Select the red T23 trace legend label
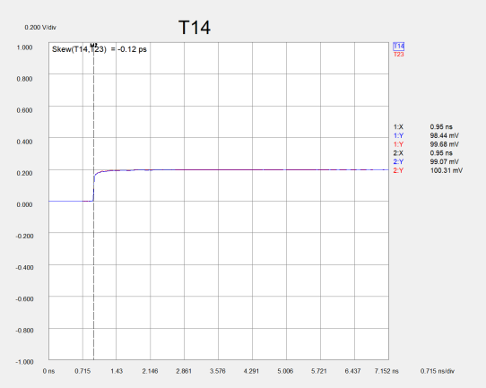Image resolution: width=486 pixels, height=388 pixels. (x=399, y=55)
